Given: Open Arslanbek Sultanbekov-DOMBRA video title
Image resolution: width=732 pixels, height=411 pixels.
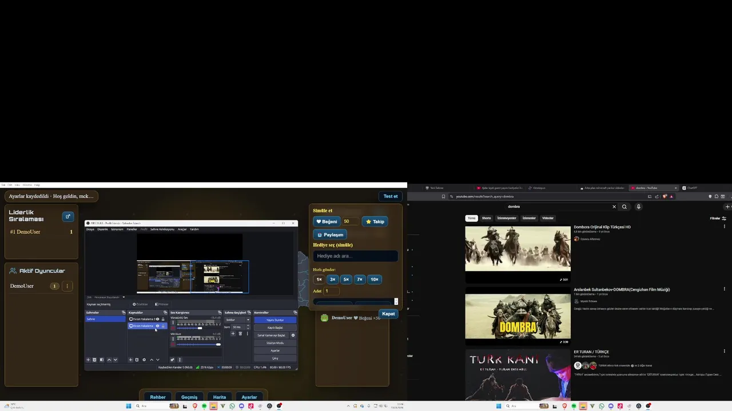Looking at the screenshot, I should (x=622, y=289).
